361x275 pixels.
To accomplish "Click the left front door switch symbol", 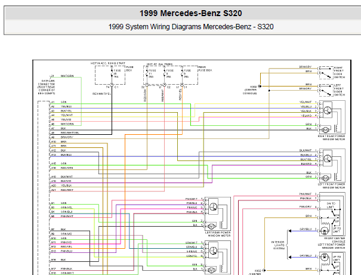I will click(x=326, y=90).
